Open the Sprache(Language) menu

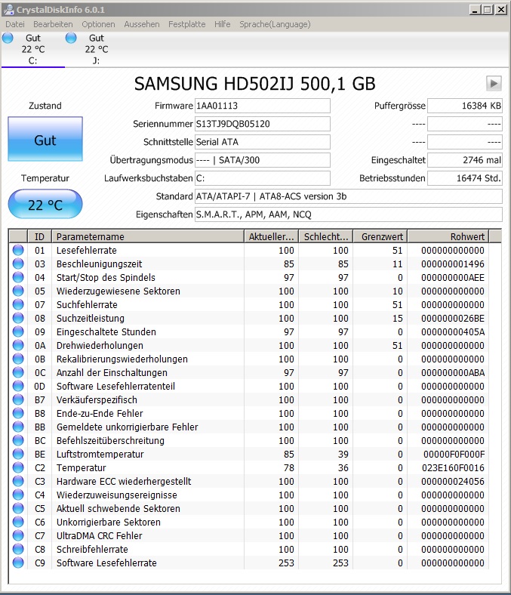point(275,24)
